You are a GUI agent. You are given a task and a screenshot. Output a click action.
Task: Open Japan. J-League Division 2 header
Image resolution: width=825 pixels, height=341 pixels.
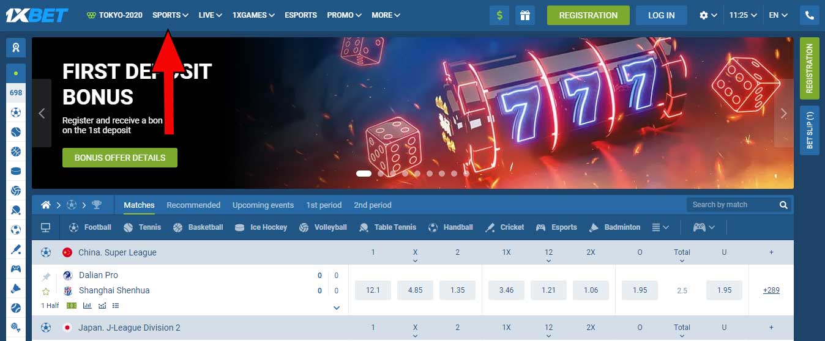129,328
